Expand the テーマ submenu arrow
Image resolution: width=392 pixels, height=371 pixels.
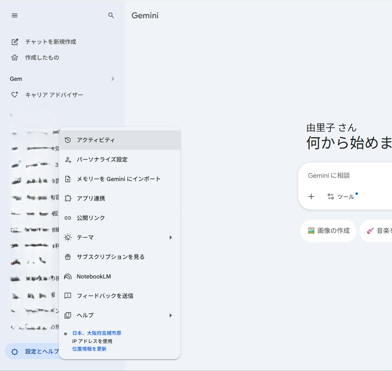171,237
